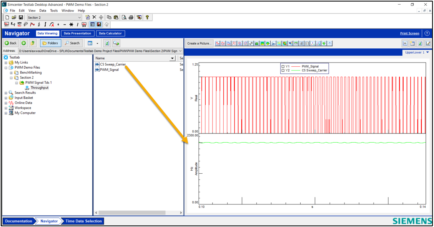This screenshot has height=227, width=434.
Task: Toggle the Folders pane button
Action: 50,43
